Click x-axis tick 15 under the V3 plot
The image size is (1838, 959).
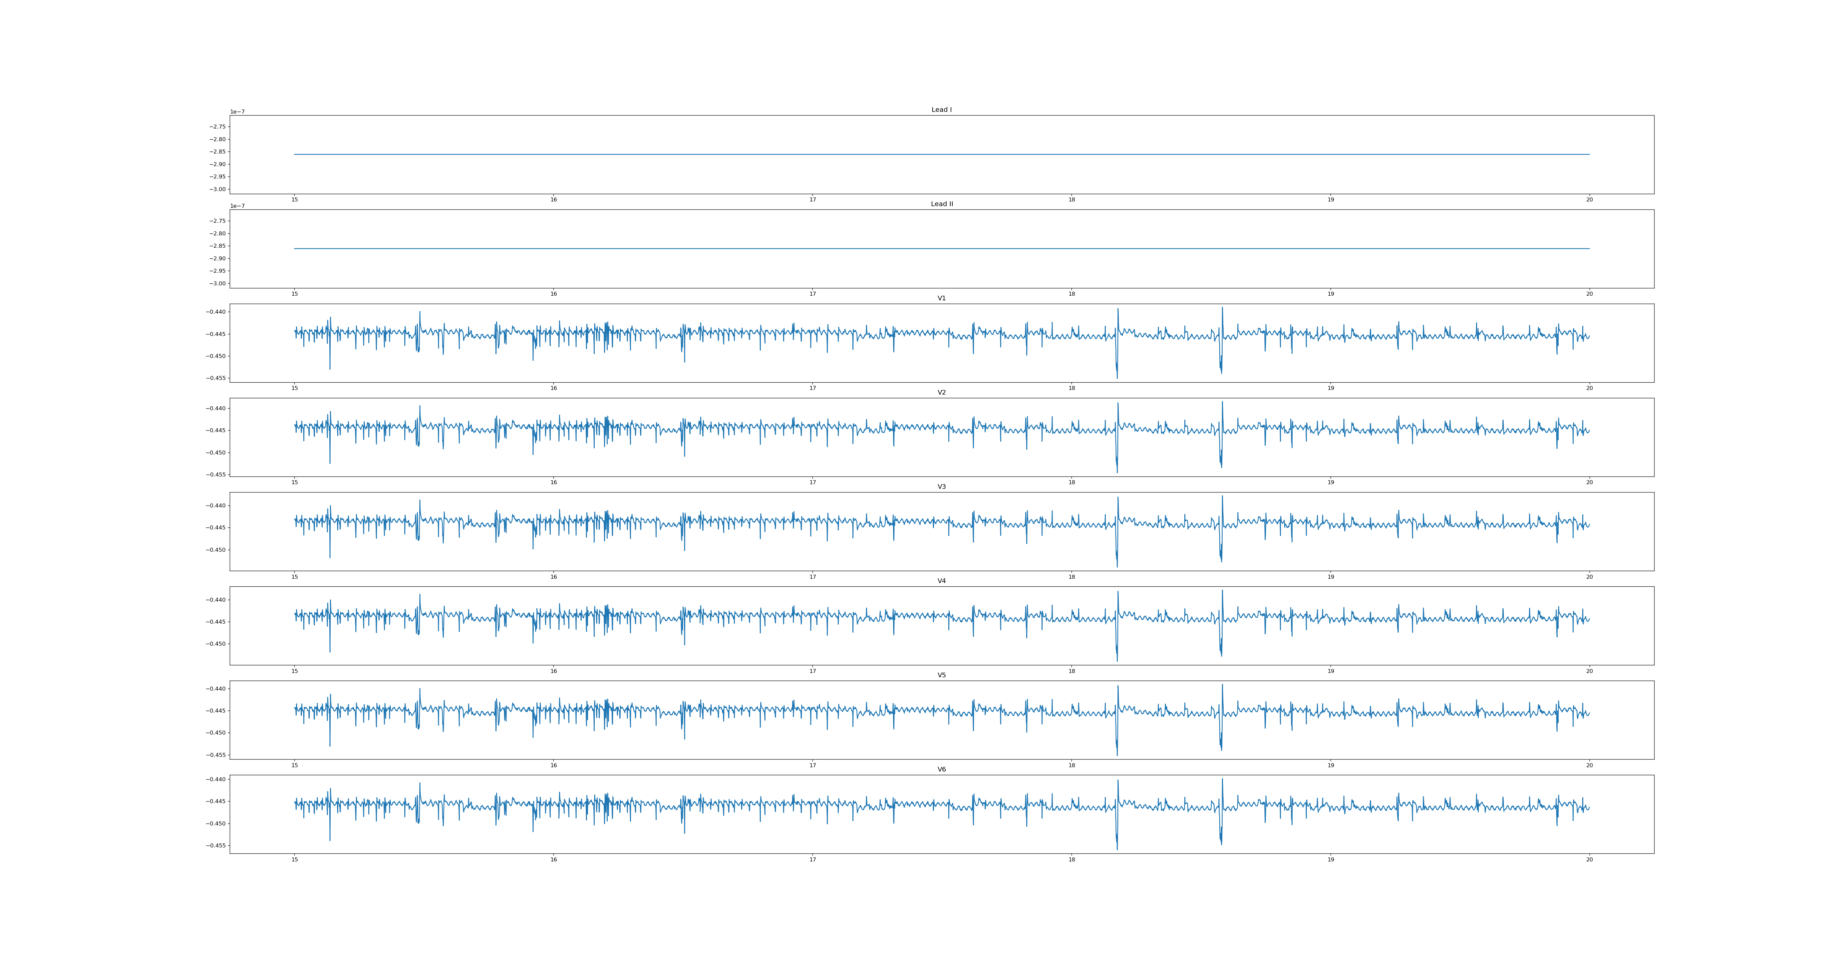coord(295,576)
